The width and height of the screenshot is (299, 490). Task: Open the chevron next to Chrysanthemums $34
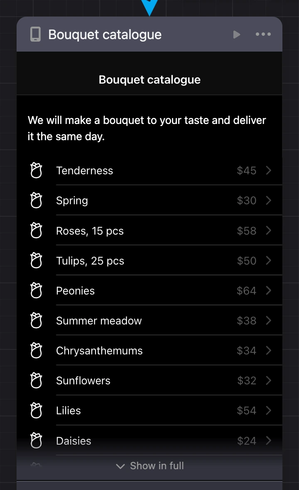click(x=268, y=350)
